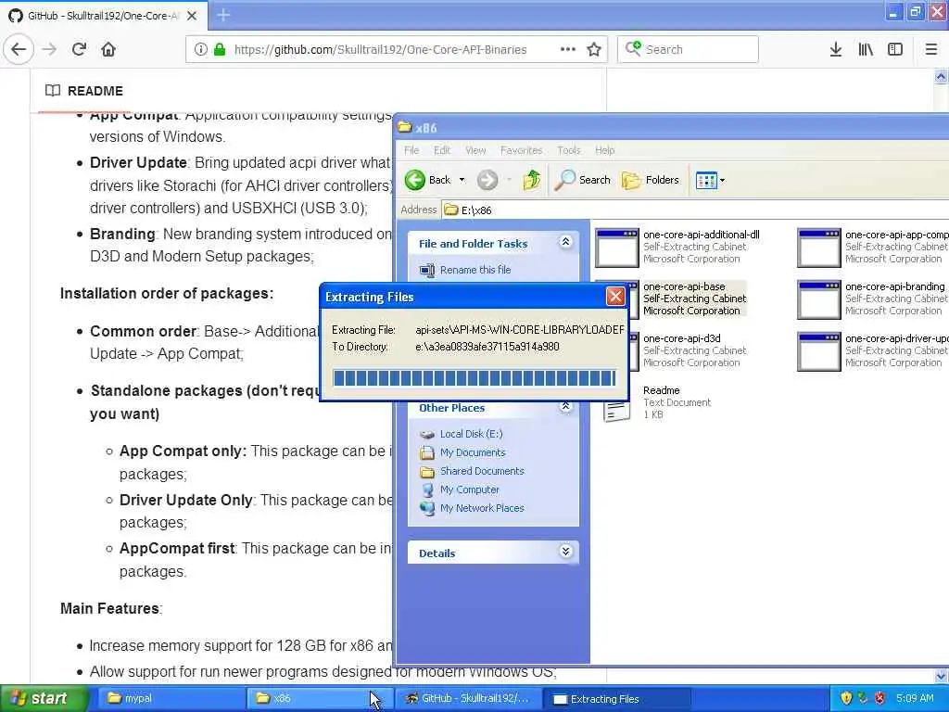Click browser page scrollbar up arrow
This screenshot has width=949, height=712.
click(x=942, y=76)
